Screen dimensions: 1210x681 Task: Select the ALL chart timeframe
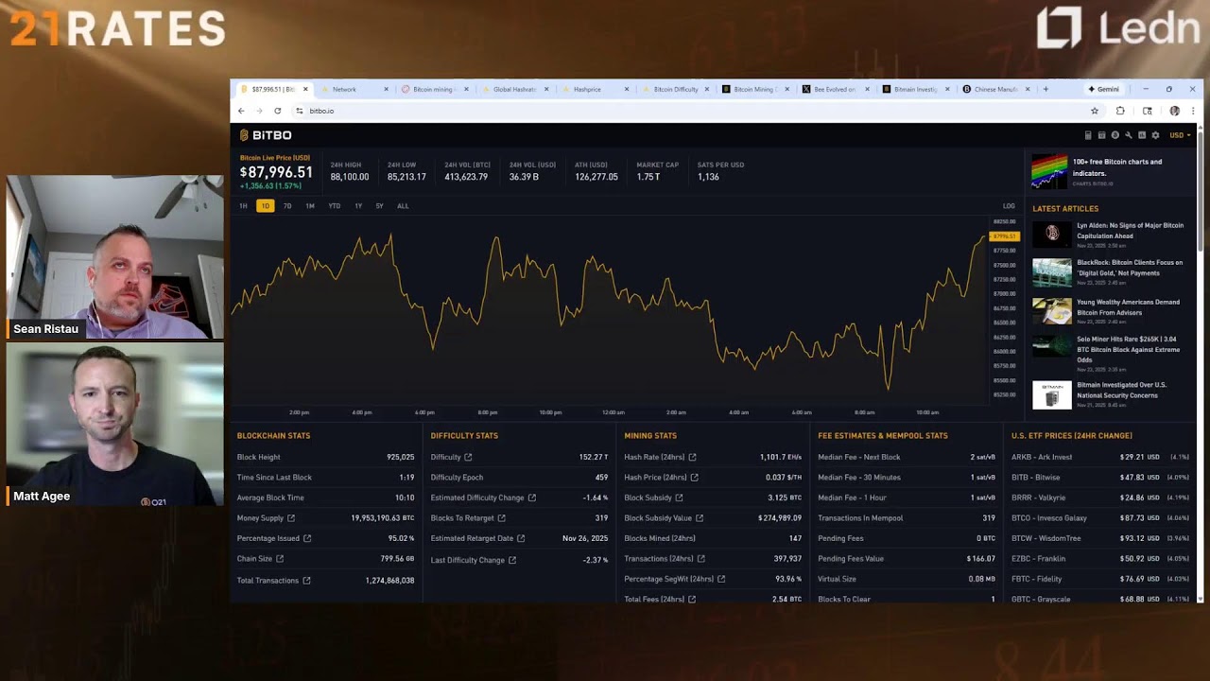tap(403, 205)
